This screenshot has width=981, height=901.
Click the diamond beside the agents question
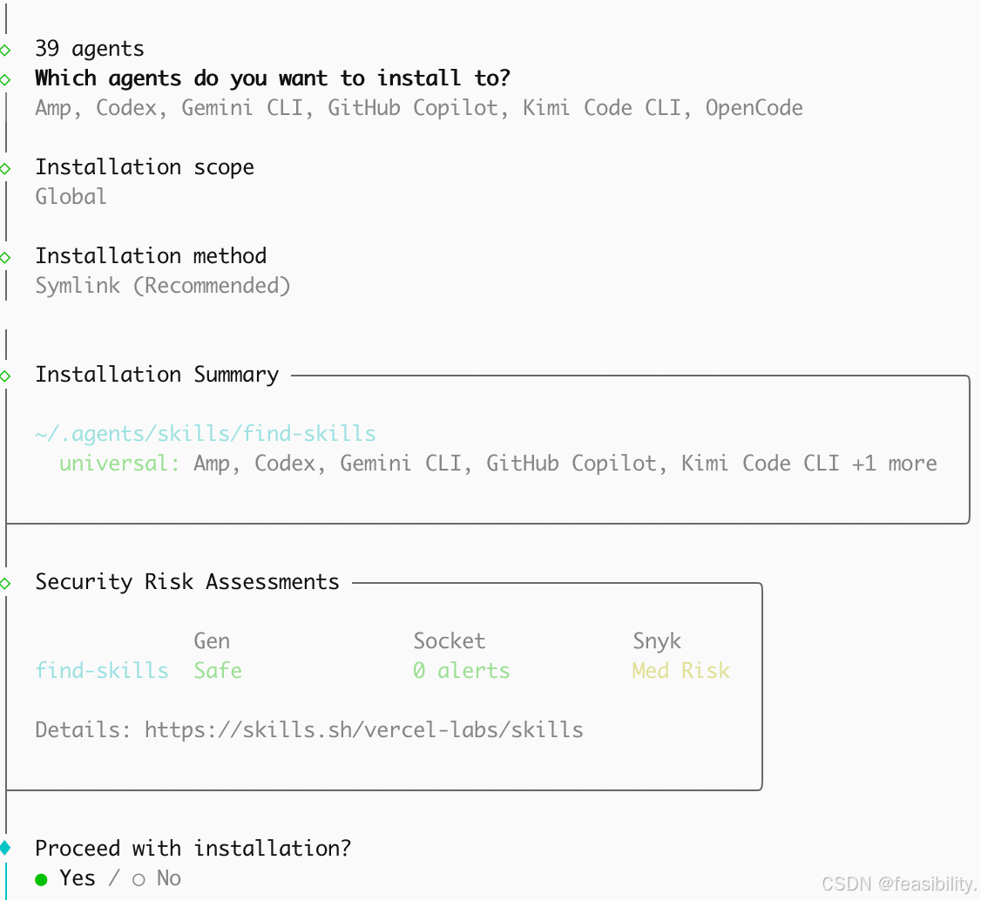(x=5, y=78)
